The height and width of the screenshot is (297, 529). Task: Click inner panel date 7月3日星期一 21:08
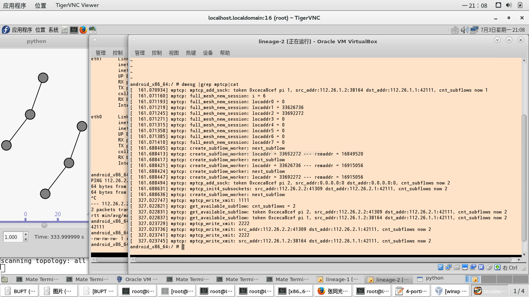(x=503, y=30)
